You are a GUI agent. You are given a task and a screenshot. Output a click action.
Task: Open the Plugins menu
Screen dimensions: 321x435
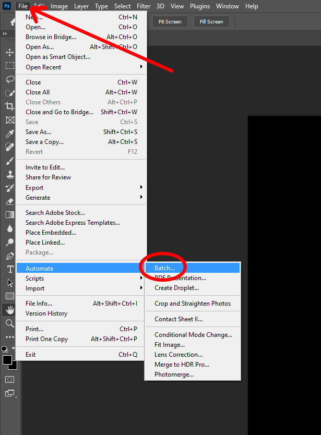click(x=200, y=6)
